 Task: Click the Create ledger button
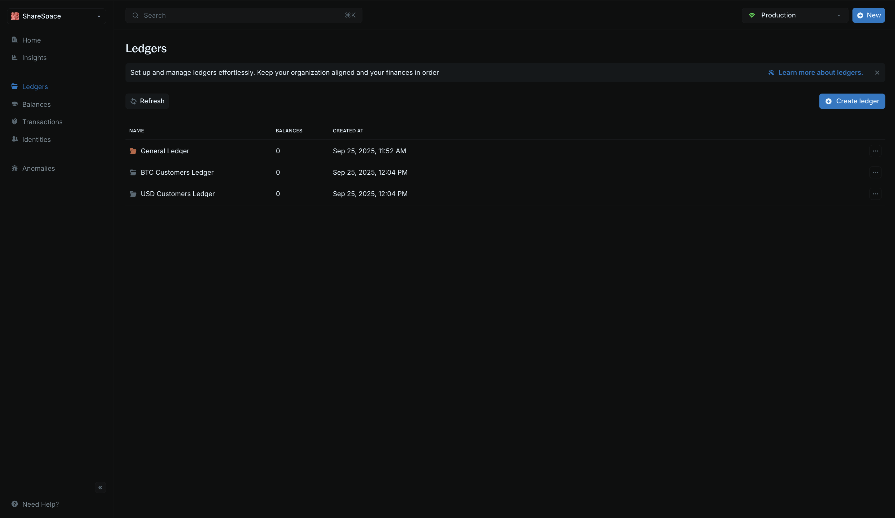click(852, 101)
